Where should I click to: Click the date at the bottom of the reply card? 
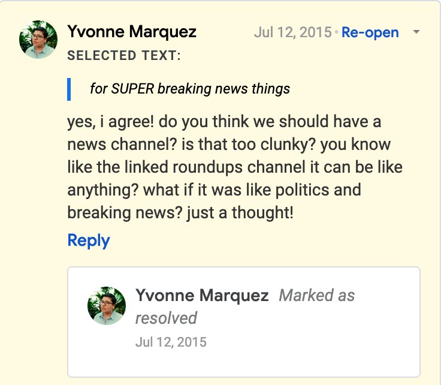(171, 342)
